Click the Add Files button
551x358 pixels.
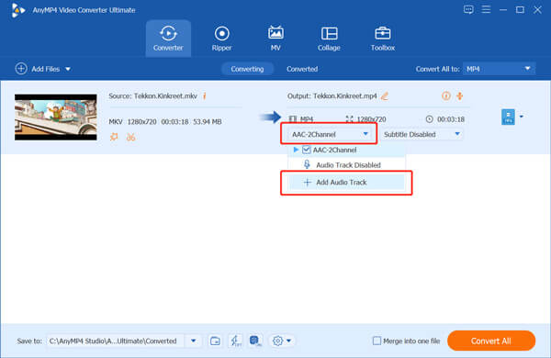point(38,69)
